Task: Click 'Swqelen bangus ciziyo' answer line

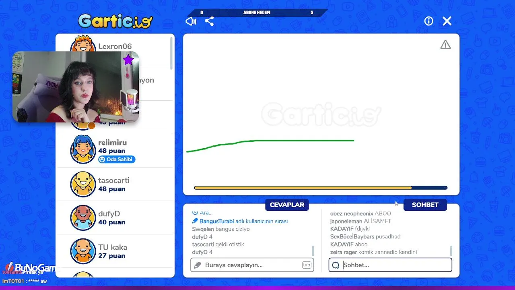Action: [221, 229]
